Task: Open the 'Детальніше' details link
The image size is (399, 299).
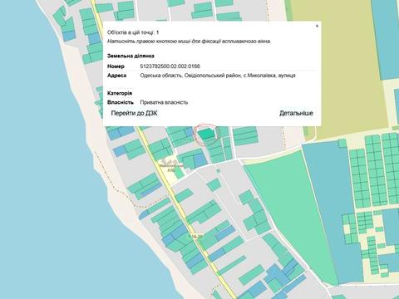Action: [296, 113]
